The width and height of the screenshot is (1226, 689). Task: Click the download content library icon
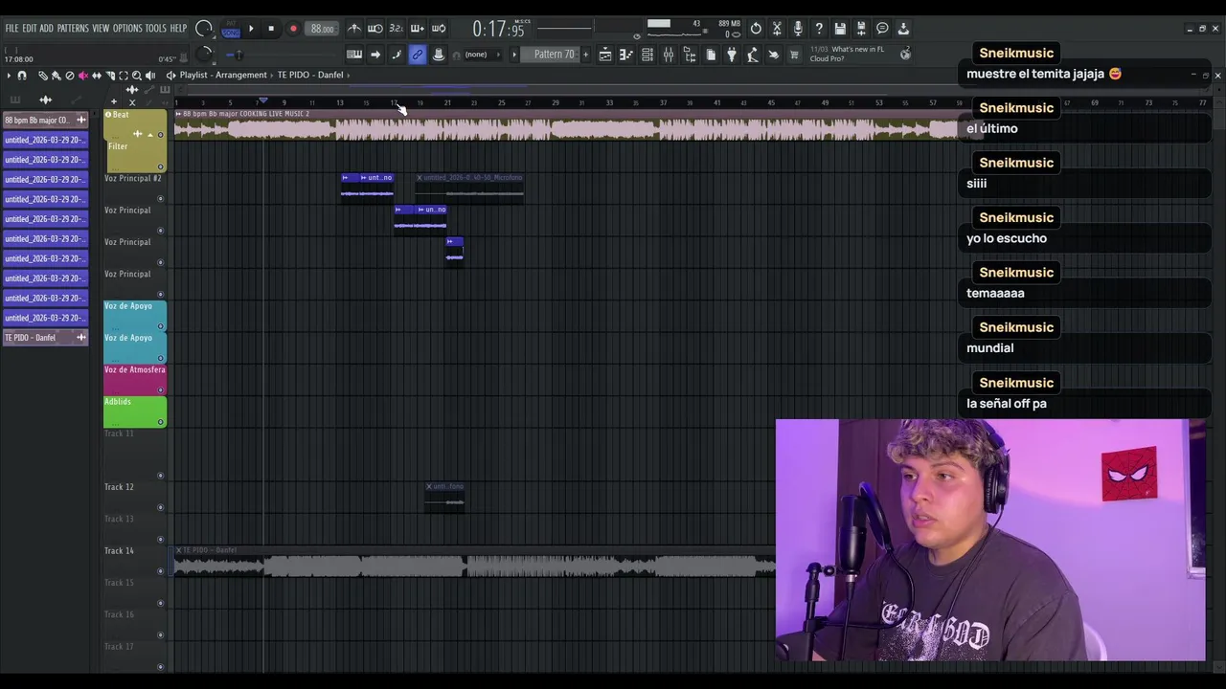pos(903,28)
